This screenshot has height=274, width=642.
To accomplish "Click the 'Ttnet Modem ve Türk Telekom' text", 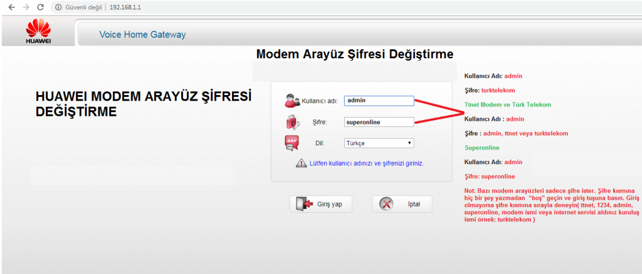I will [508, 104].
